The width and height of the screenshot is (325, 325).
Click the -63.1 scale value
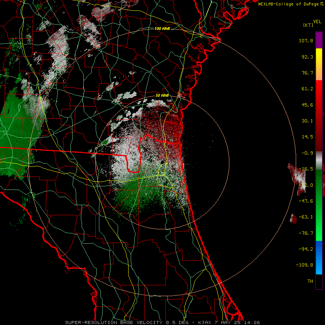point(306,217)
